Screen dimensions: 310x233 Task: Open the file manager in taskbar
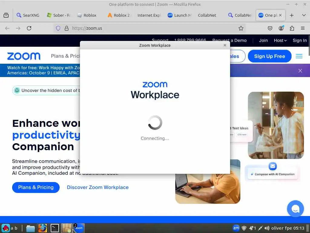(x=31, y=228)
